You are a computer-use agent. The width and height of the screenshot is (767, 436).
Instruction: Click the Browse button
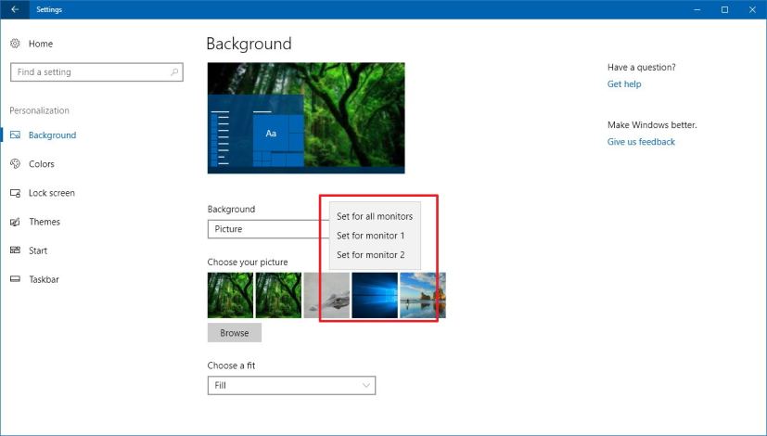pyautogui.click(x=235, y=333)
